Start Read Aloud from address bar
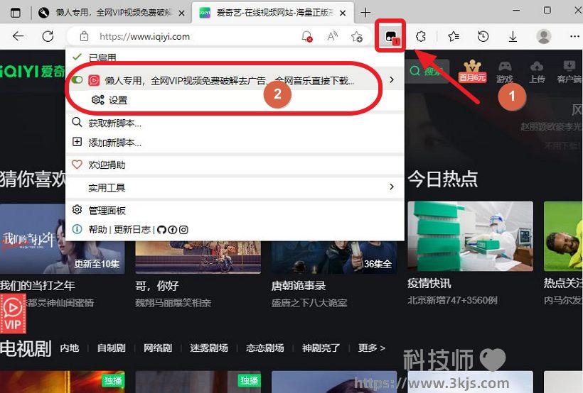 coord(332,36)
